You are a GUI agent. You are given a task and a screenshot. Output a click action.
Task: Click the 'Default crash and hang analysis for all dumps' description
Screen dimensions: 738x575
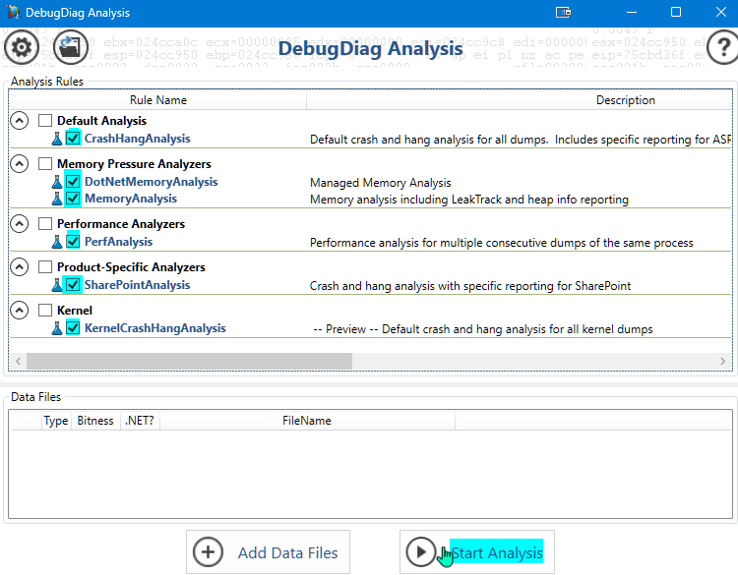(x=521, y=140)
